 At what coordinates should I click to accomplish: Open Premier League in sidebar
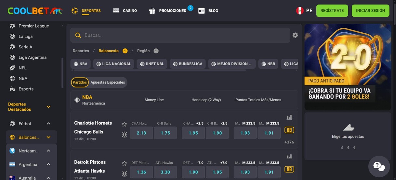pos(33,26)
